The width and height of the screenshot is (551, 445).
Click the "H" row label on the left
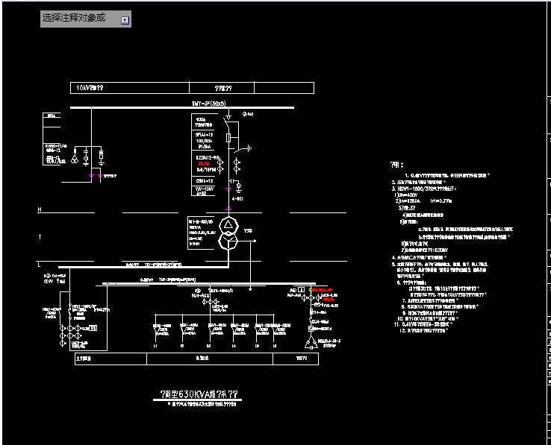(x=40, y=210)
